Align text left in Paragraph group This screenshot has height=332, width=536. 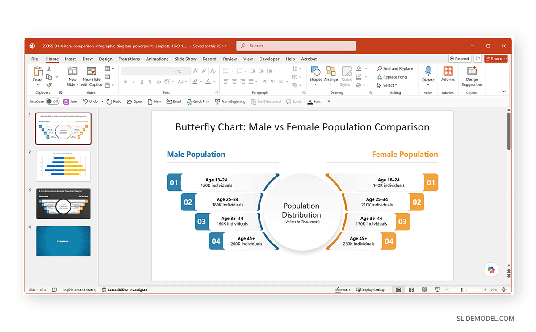coord(226,81)
